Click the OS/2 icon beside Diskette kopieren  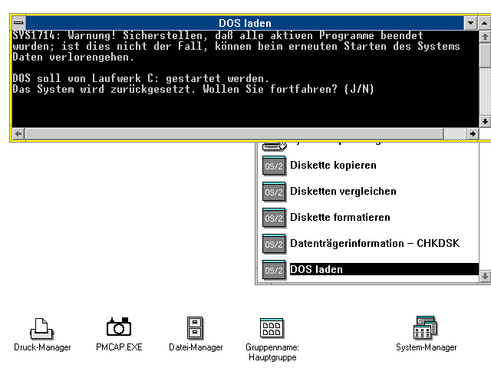click(x=274, y=166)
